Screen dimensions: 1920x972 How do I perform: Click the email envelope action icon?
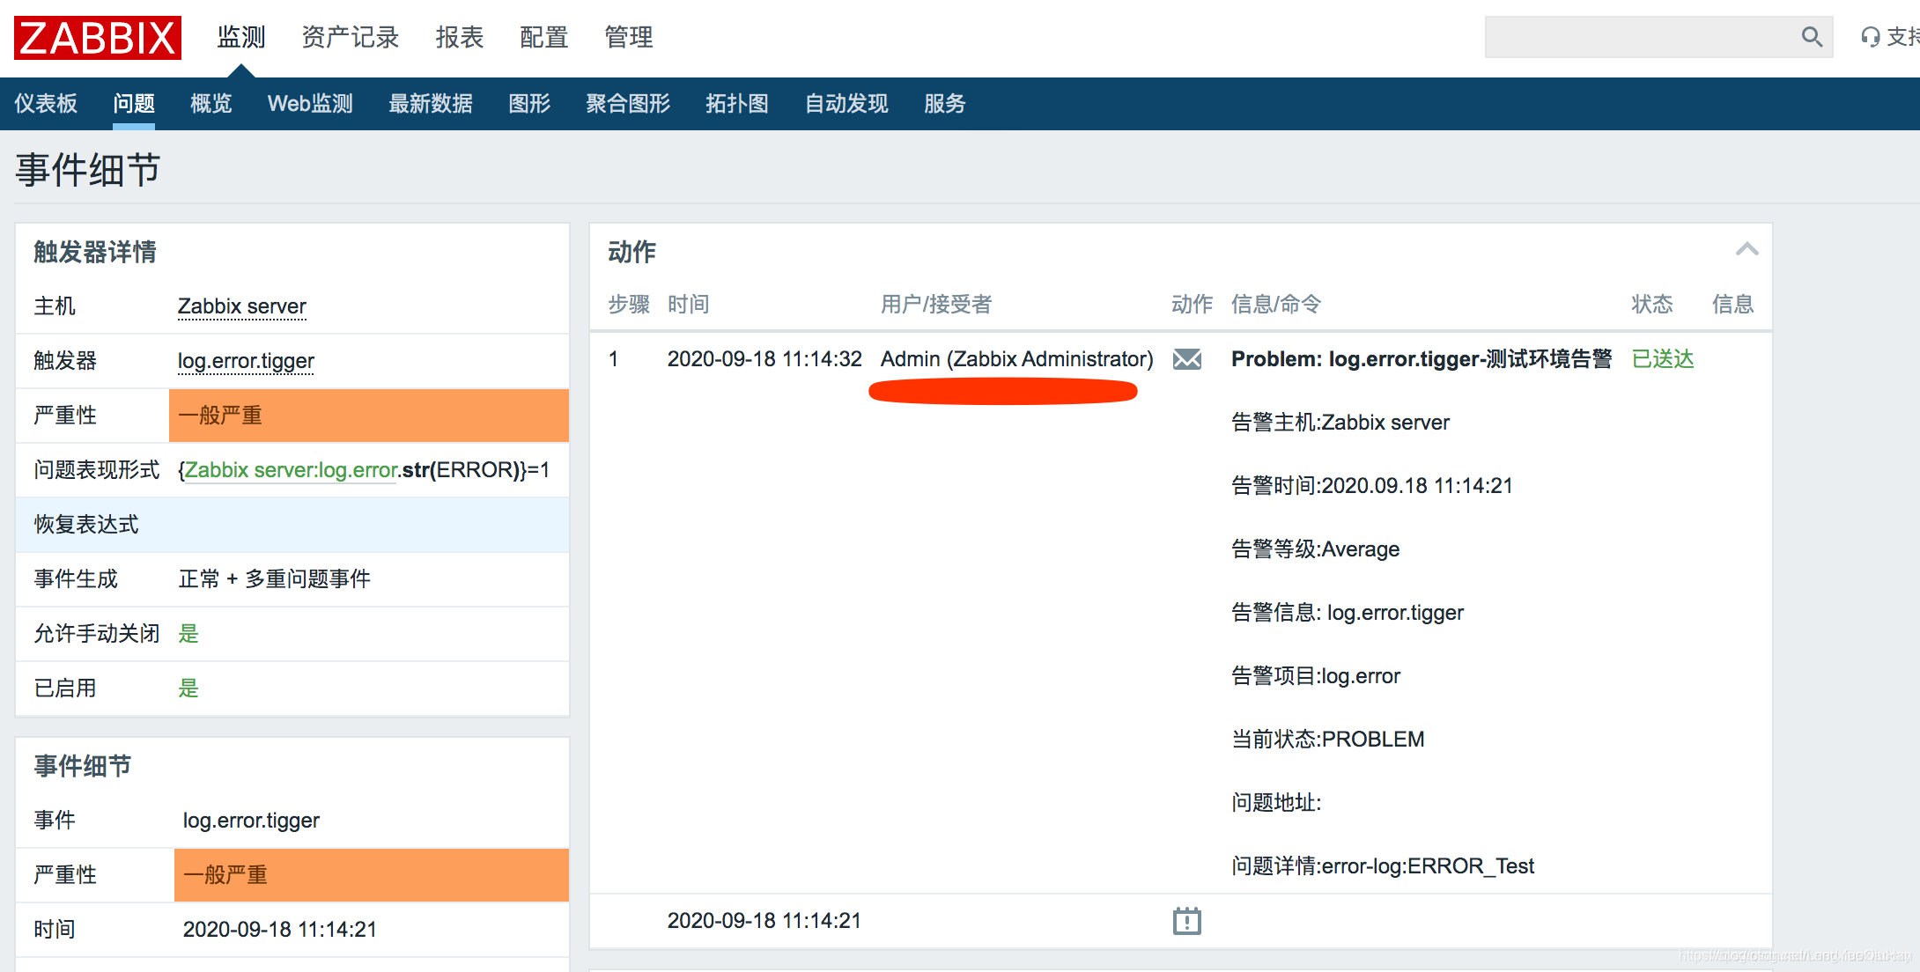1187,359
